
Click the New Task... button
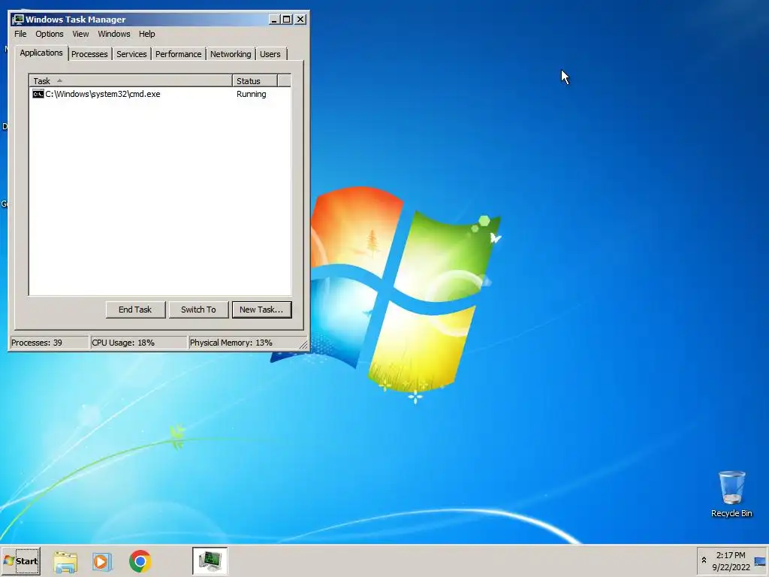click(x=261, y=310)
